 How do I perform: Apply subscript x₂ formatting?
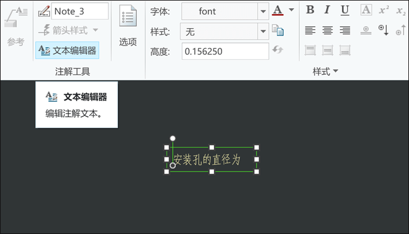point(401,11)
